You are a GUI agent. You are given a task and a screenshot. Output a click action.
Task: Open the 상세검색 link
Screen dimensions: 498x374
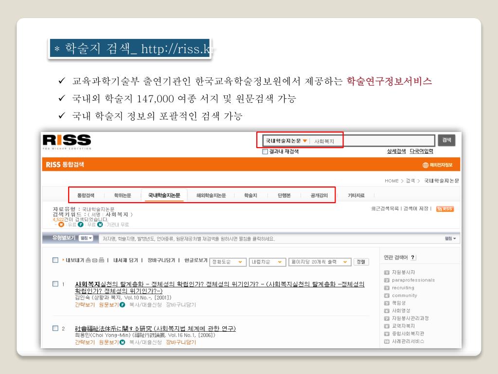[x=396, y=151]
